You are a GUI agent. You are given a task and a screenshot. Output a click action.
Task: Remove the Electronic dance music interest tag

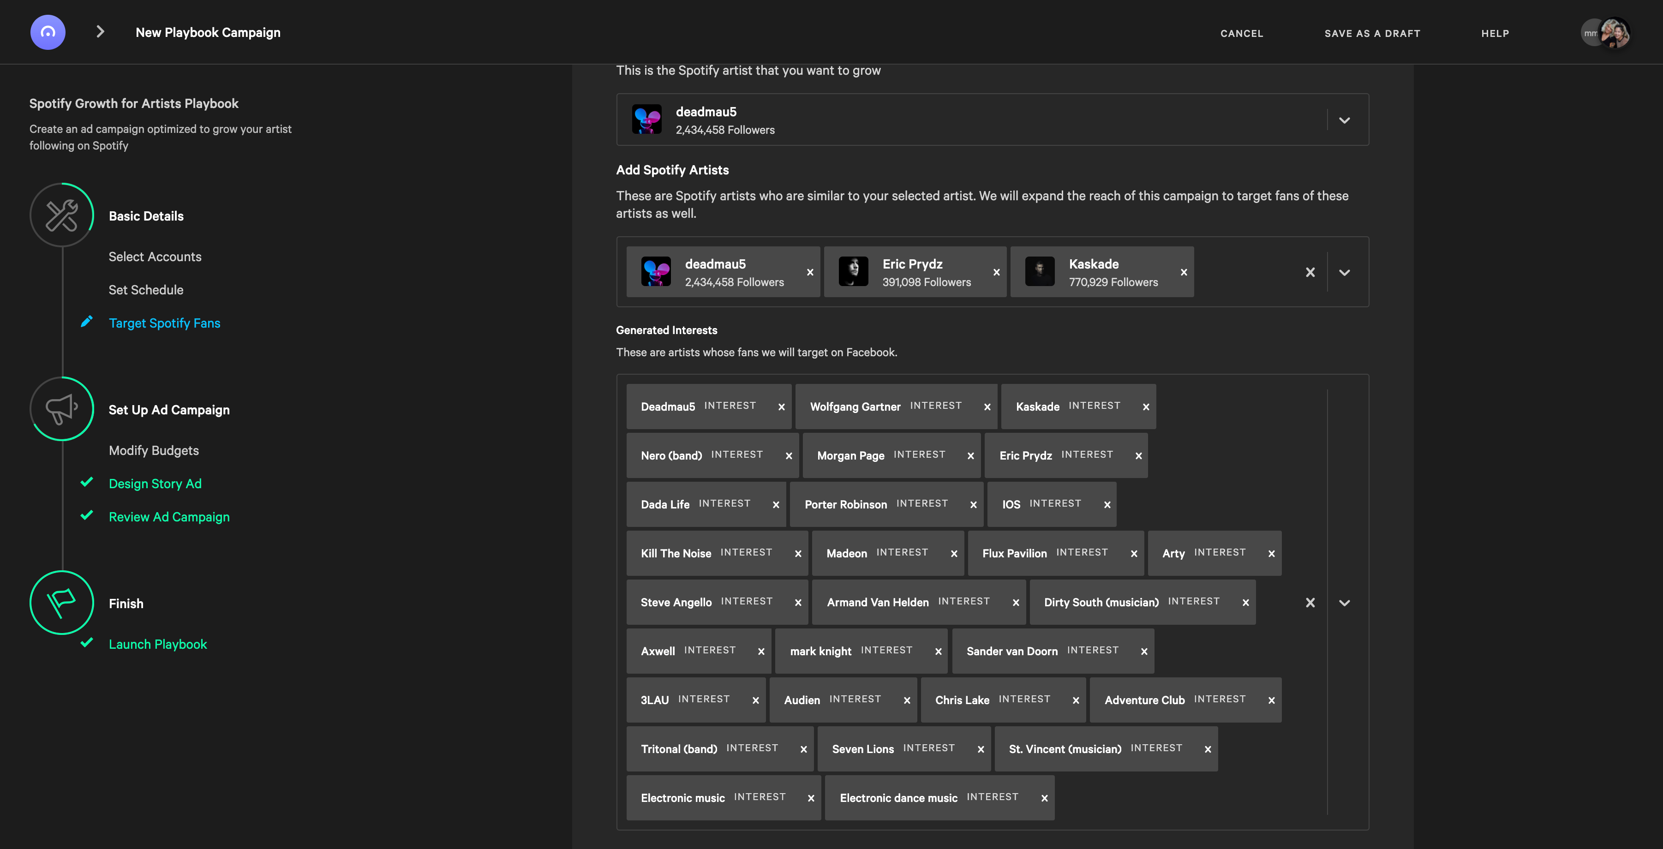pyautogui.click(x=1045, y=799)
